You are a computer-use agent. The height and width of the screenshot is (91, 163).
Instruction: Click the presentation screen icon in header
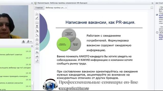pos(36,3)
